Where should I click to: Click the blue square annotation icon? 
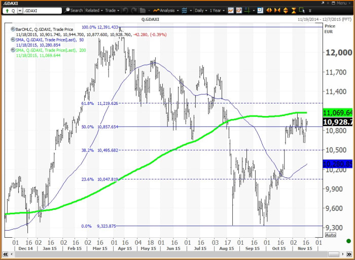pos(260,11)
